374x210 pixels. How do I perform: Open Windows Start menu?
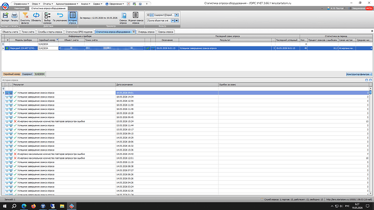click(x=4, y=206)
